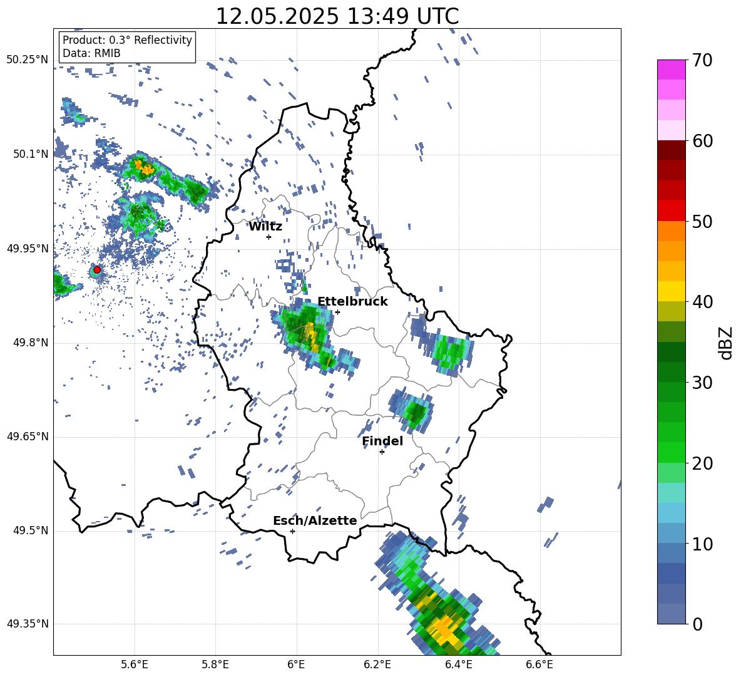Click the magenta top colorbar segment

point(671,70)
